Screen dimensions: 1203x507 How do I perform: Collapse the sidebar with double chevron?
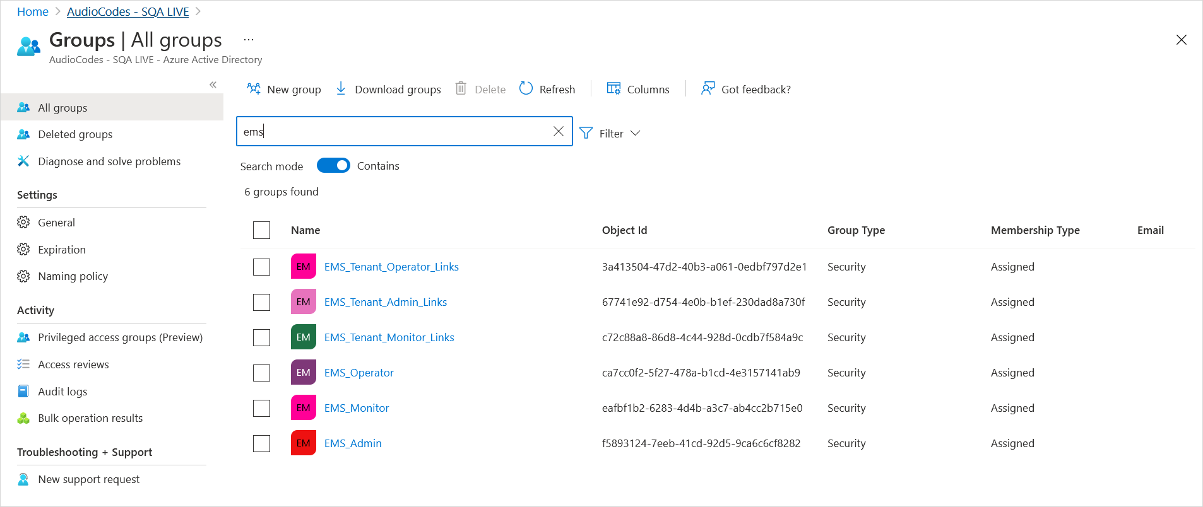(213, 84)
